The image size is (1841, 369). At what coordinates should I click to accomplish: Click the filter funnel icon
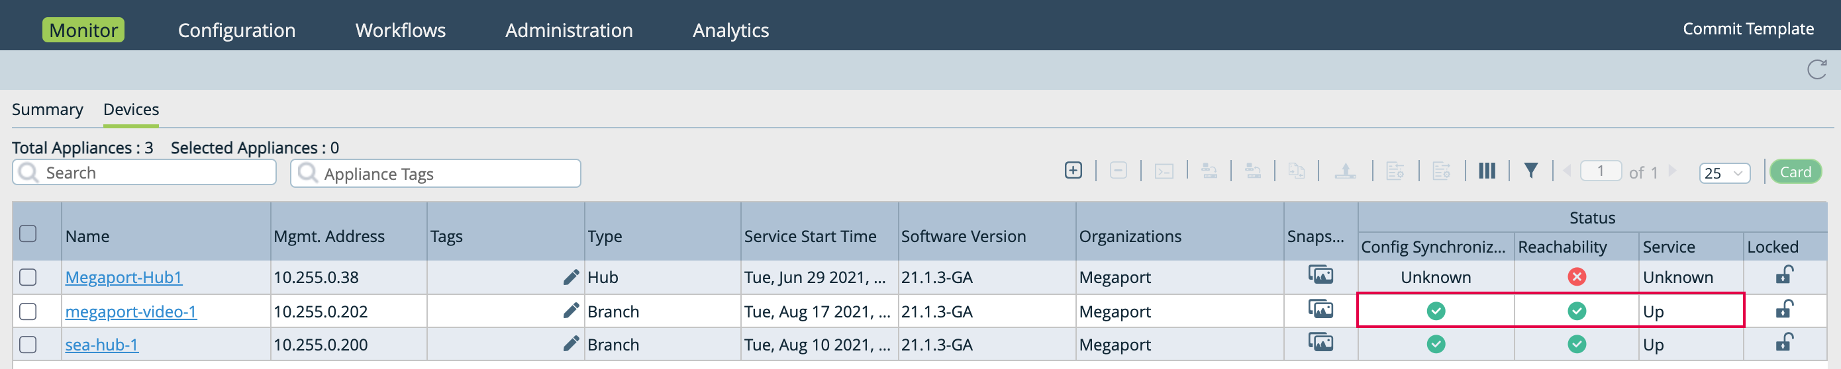click(x=1531, y=171)
